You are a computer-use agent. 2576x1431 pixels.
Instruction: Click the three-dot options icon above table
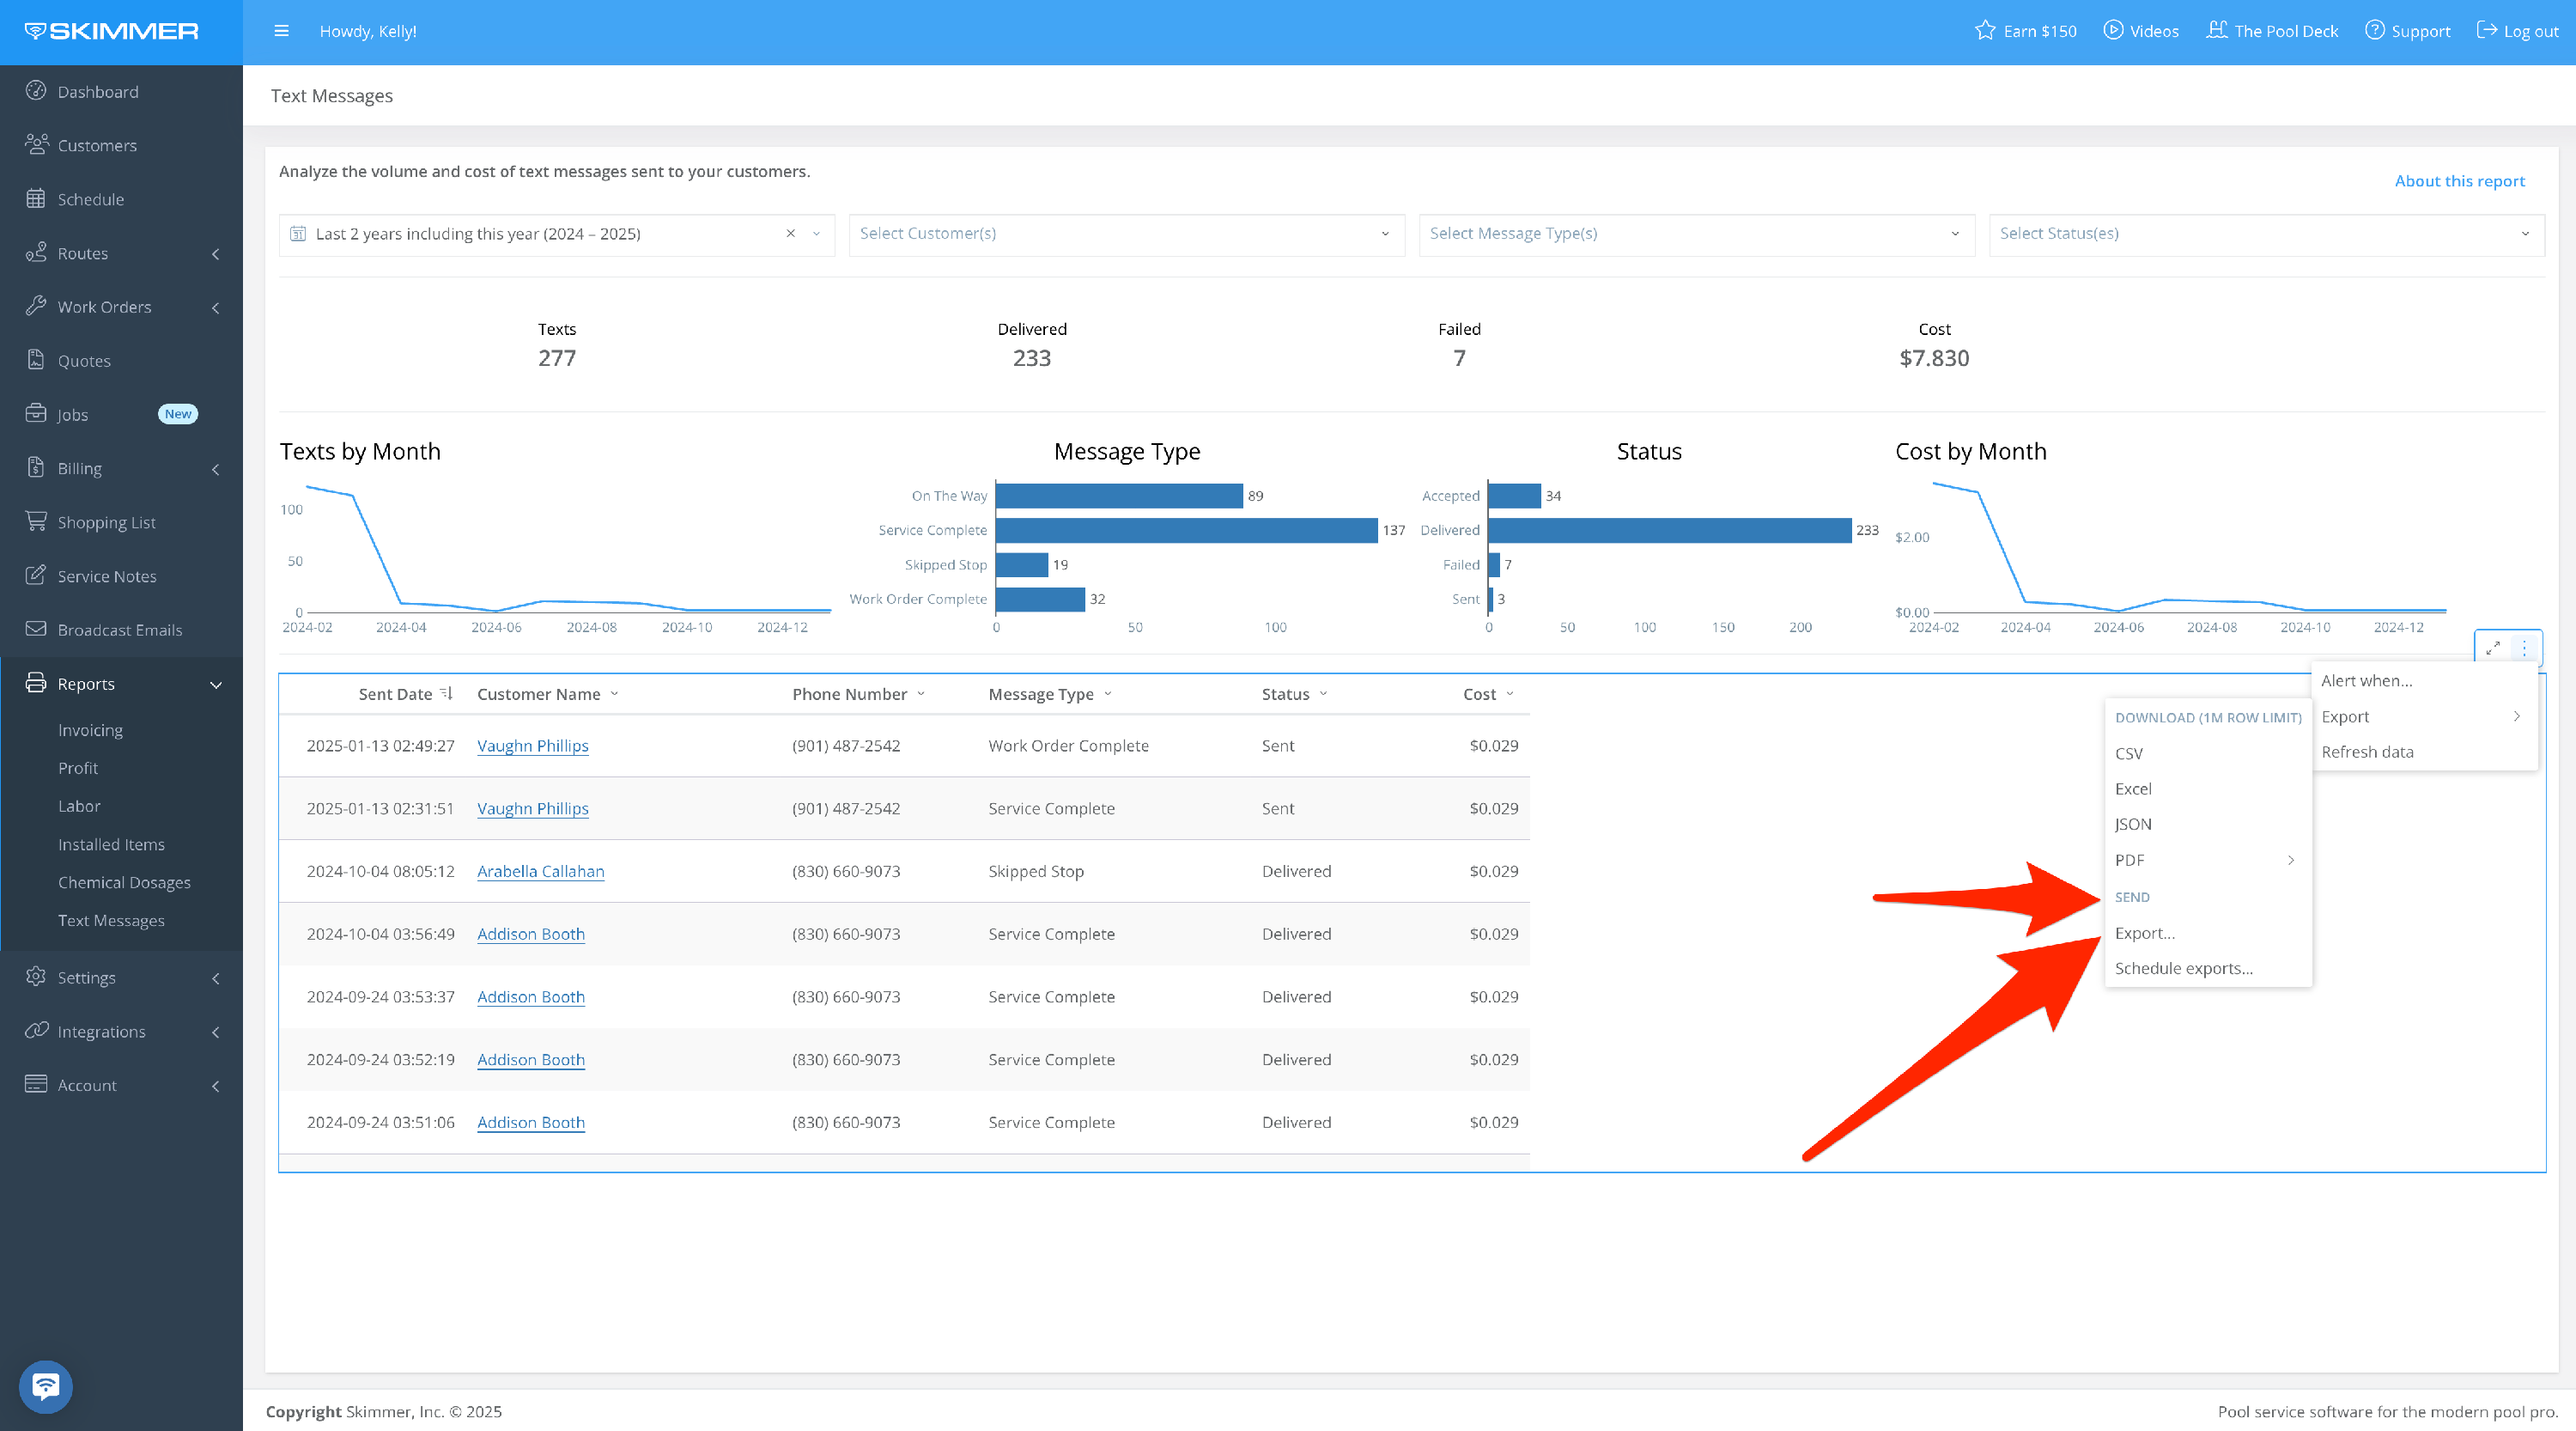pyautogui.click(x=2524, y=648)
